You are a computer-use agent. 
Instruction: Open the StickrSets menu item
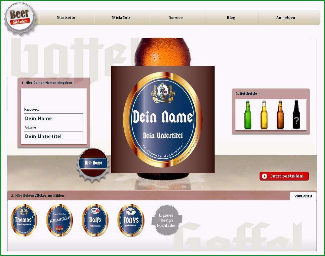121,18
